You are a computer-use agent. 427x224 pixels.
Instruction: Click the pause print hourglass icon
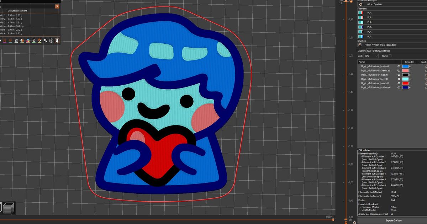coord(34,41)
